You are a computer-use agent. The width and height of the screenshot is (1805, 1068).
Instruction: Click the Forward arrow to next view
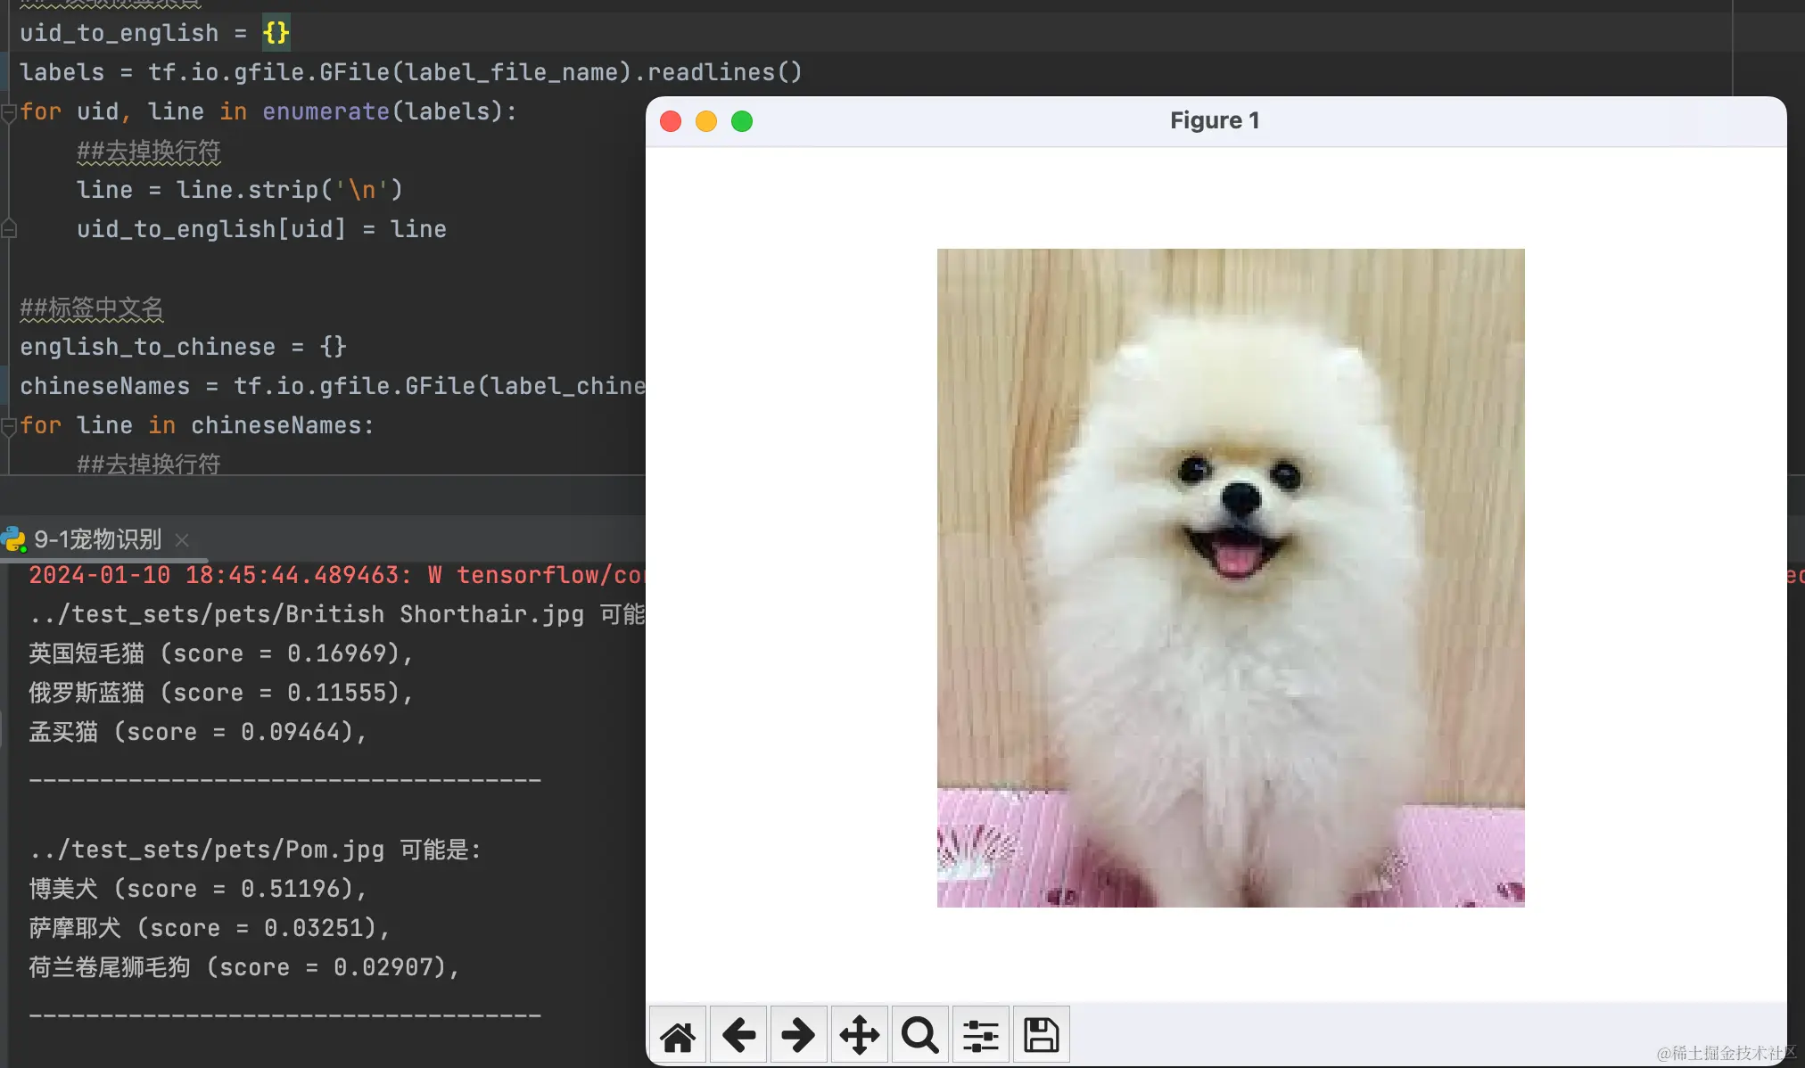[798, 1035]
